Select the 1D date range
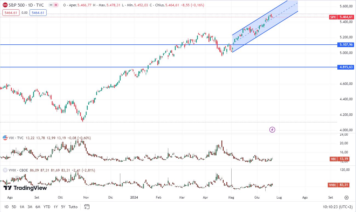The image size is (356, 212). point(6,207)
